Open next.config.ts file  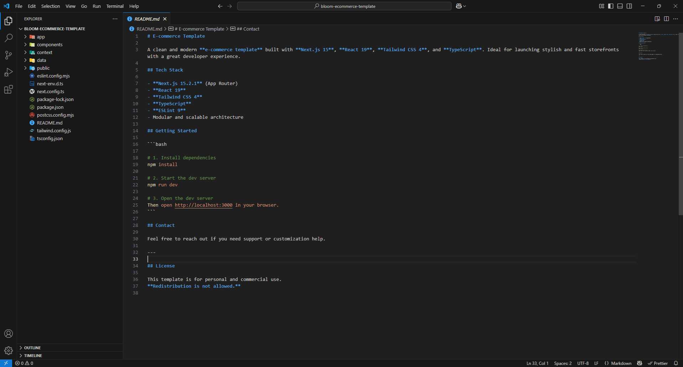(70, 91)
